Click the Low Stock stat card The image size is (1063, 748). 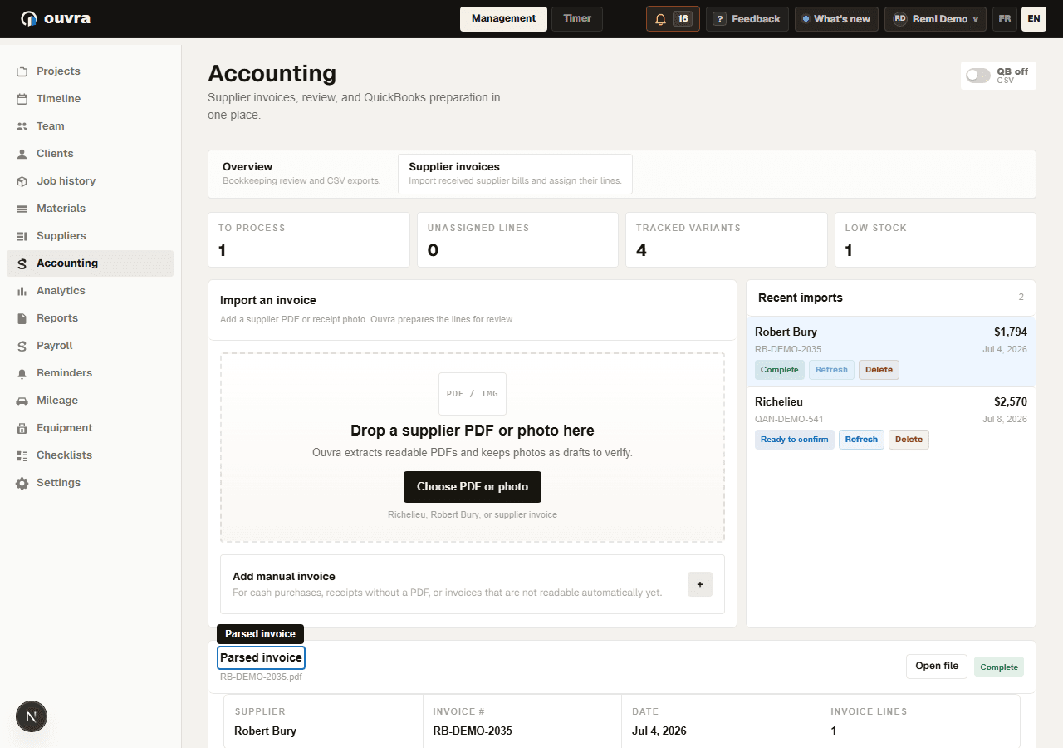935,240
